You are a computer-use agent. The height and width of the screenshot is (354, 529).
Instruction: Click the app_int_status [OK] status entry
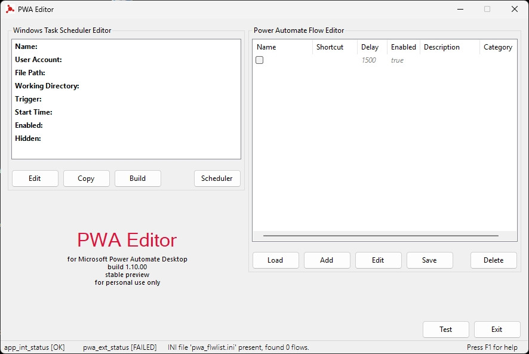coord(35,347)
